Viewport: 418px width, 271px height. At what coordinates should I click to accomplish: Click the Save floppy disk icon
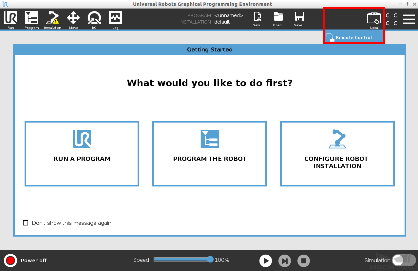pos(299,19)
